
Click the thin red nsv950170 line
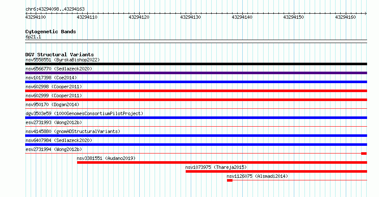pos(196,109)
